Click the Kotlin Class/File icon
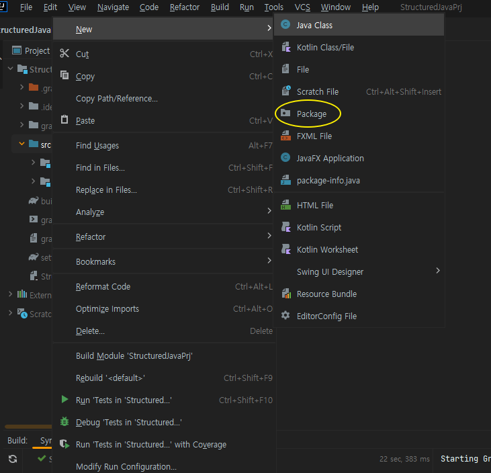The image size is (491, 473). [x=286, y=47]
